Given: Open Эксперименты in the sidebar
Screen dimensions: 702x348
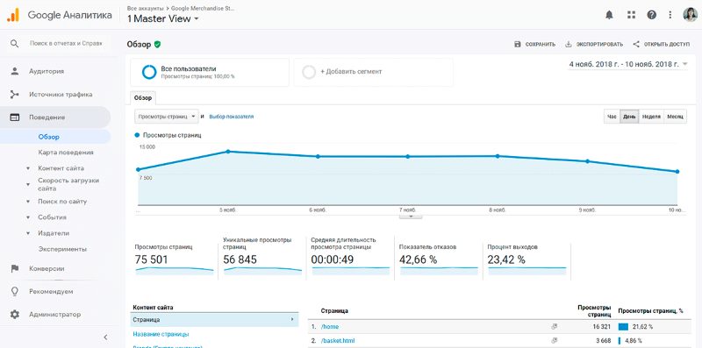Looking at the screenshot, I should click(62, 249).
